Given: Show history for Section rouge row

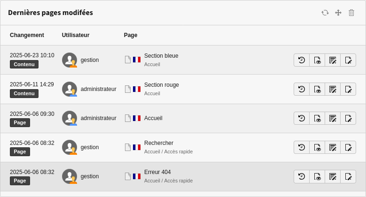Looking at the screenshot, I should click(x=302, y=89).
